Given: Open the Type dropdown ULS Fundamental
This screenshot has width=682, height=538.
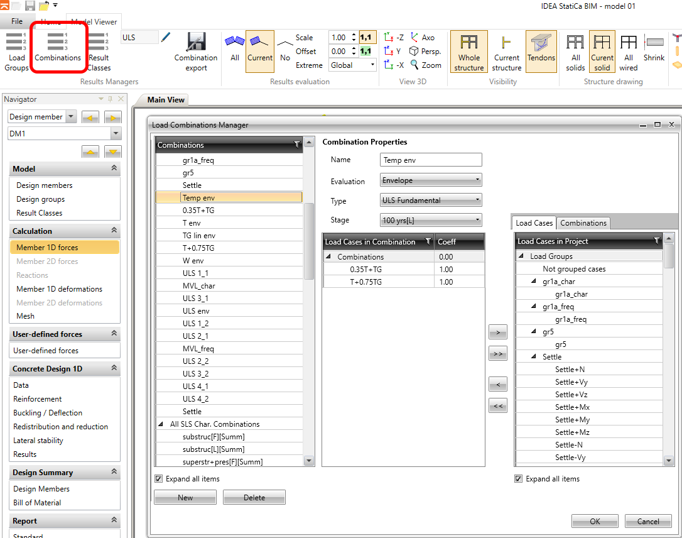Looking at the screenshot, I should (431, 200).
